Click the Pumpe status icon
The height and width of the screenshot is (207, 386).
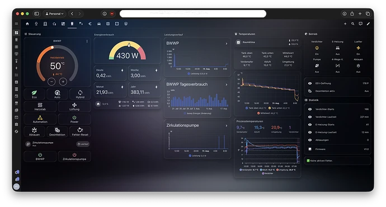[317, 65]
